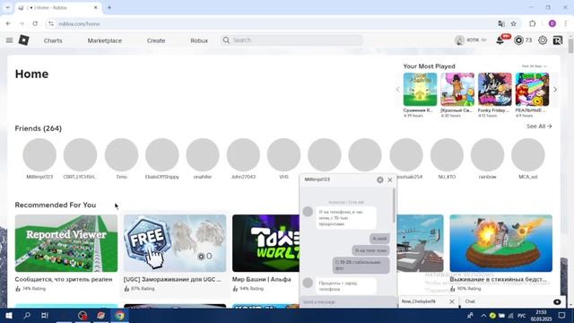Open the settings gear in header
The height and width of the screenshot is (323, 574).
tap(543, 40)
